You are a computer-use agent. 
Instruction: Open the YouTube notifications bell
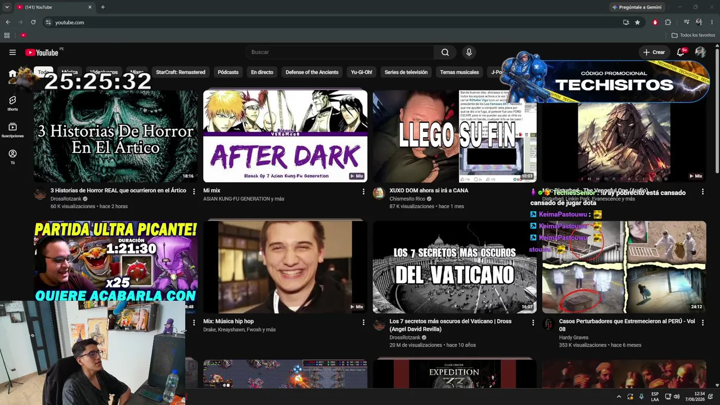[x=681, y=52]
